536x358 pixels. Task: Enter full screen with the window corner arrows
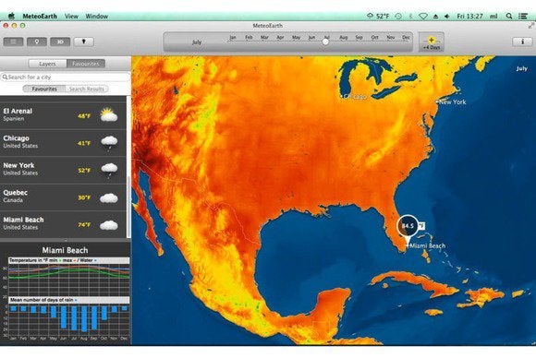[x=530, y=26]
